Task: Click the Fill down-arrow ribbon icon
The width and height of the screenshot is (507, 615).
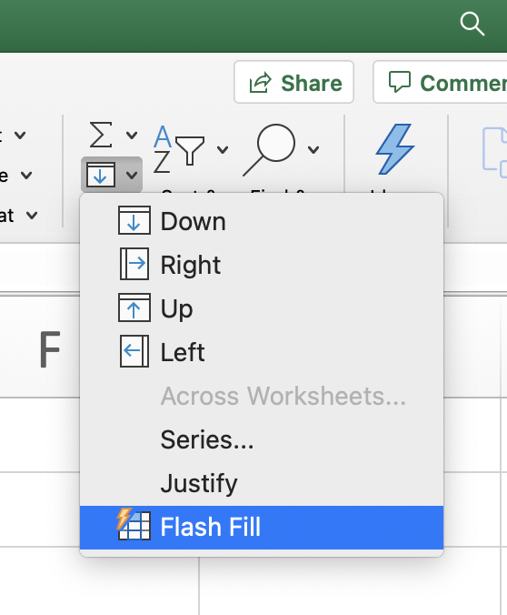Action: [101, 175]
